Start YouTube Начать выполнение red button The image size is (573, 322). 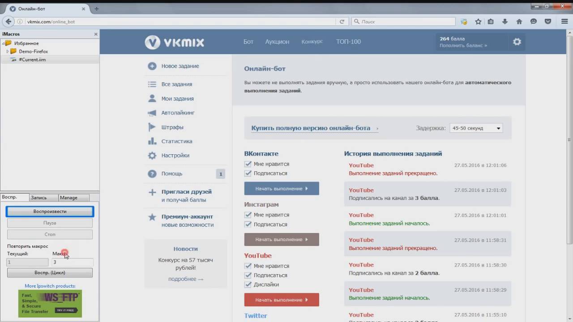coord(282,300)
